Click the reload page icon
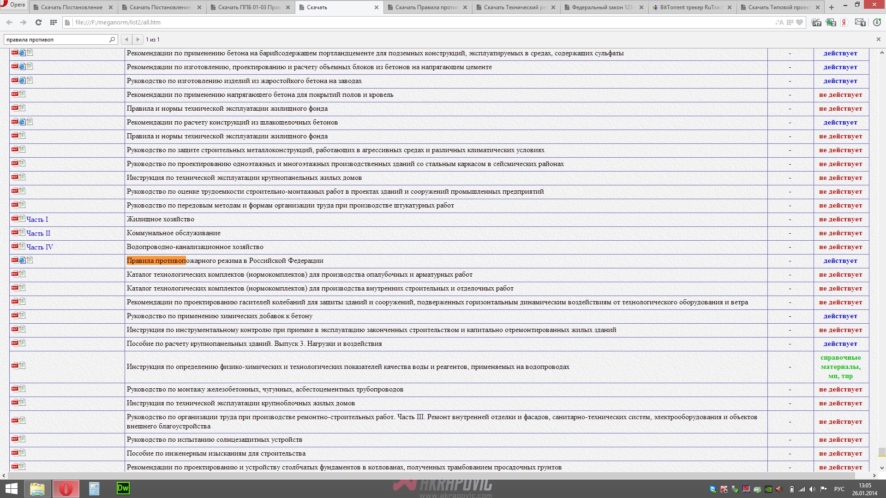The image size is (886, 498). tap(38, 22)
